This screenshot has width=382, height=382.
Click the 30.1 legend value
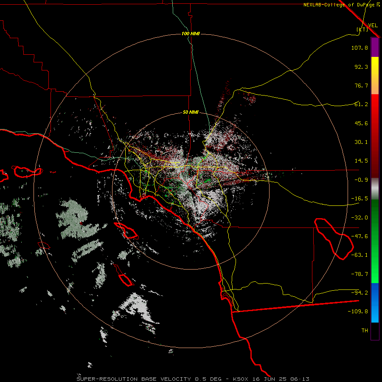(x=361, y=142)
